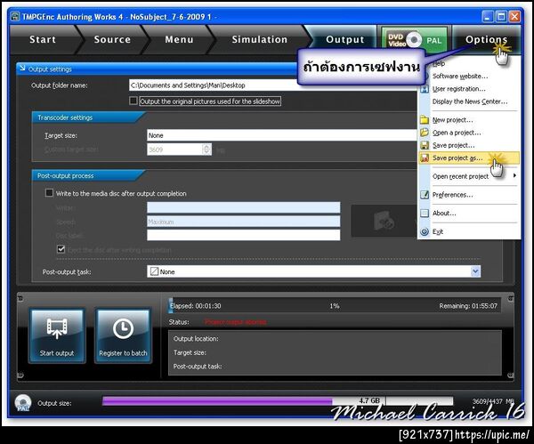Edit the Output folder name field
The width and height of the screenshot is (534, 444).
(273, 85)
